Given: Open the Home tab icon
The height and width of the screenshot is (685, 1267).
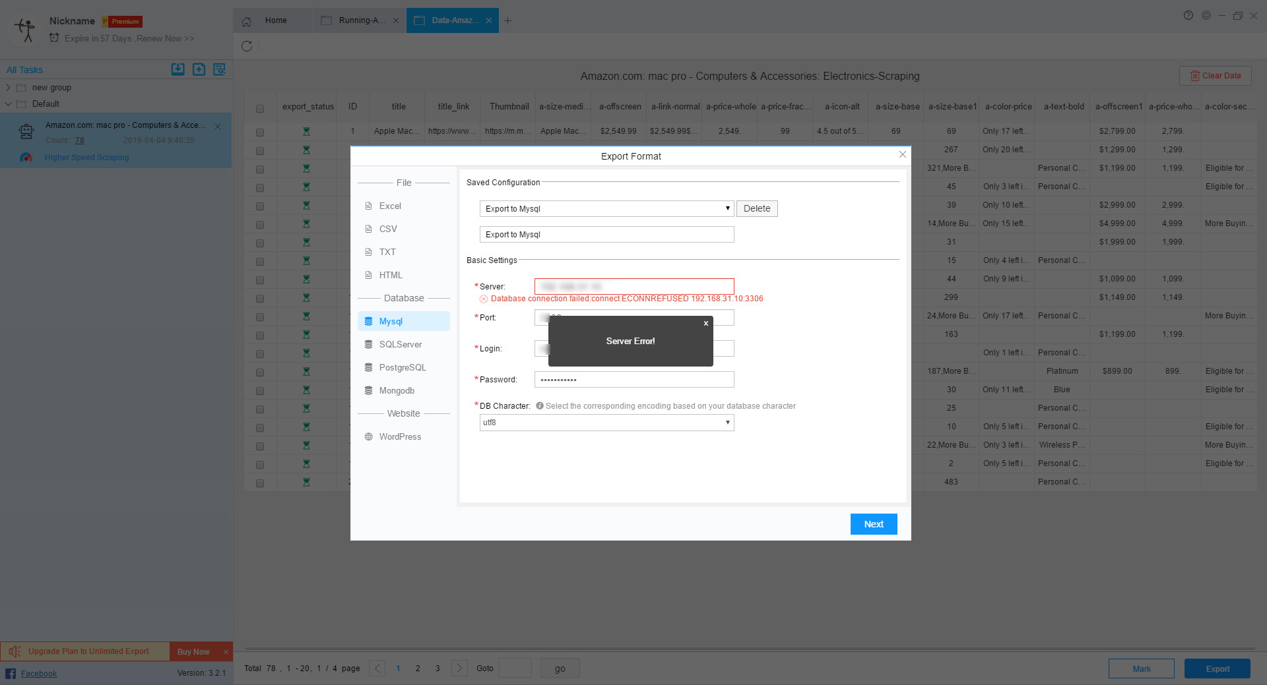Looking at the screenshot, I should coord(246,21).
